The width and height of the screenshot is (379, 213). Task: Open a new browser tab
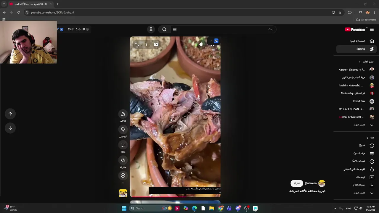coord(57,4)
